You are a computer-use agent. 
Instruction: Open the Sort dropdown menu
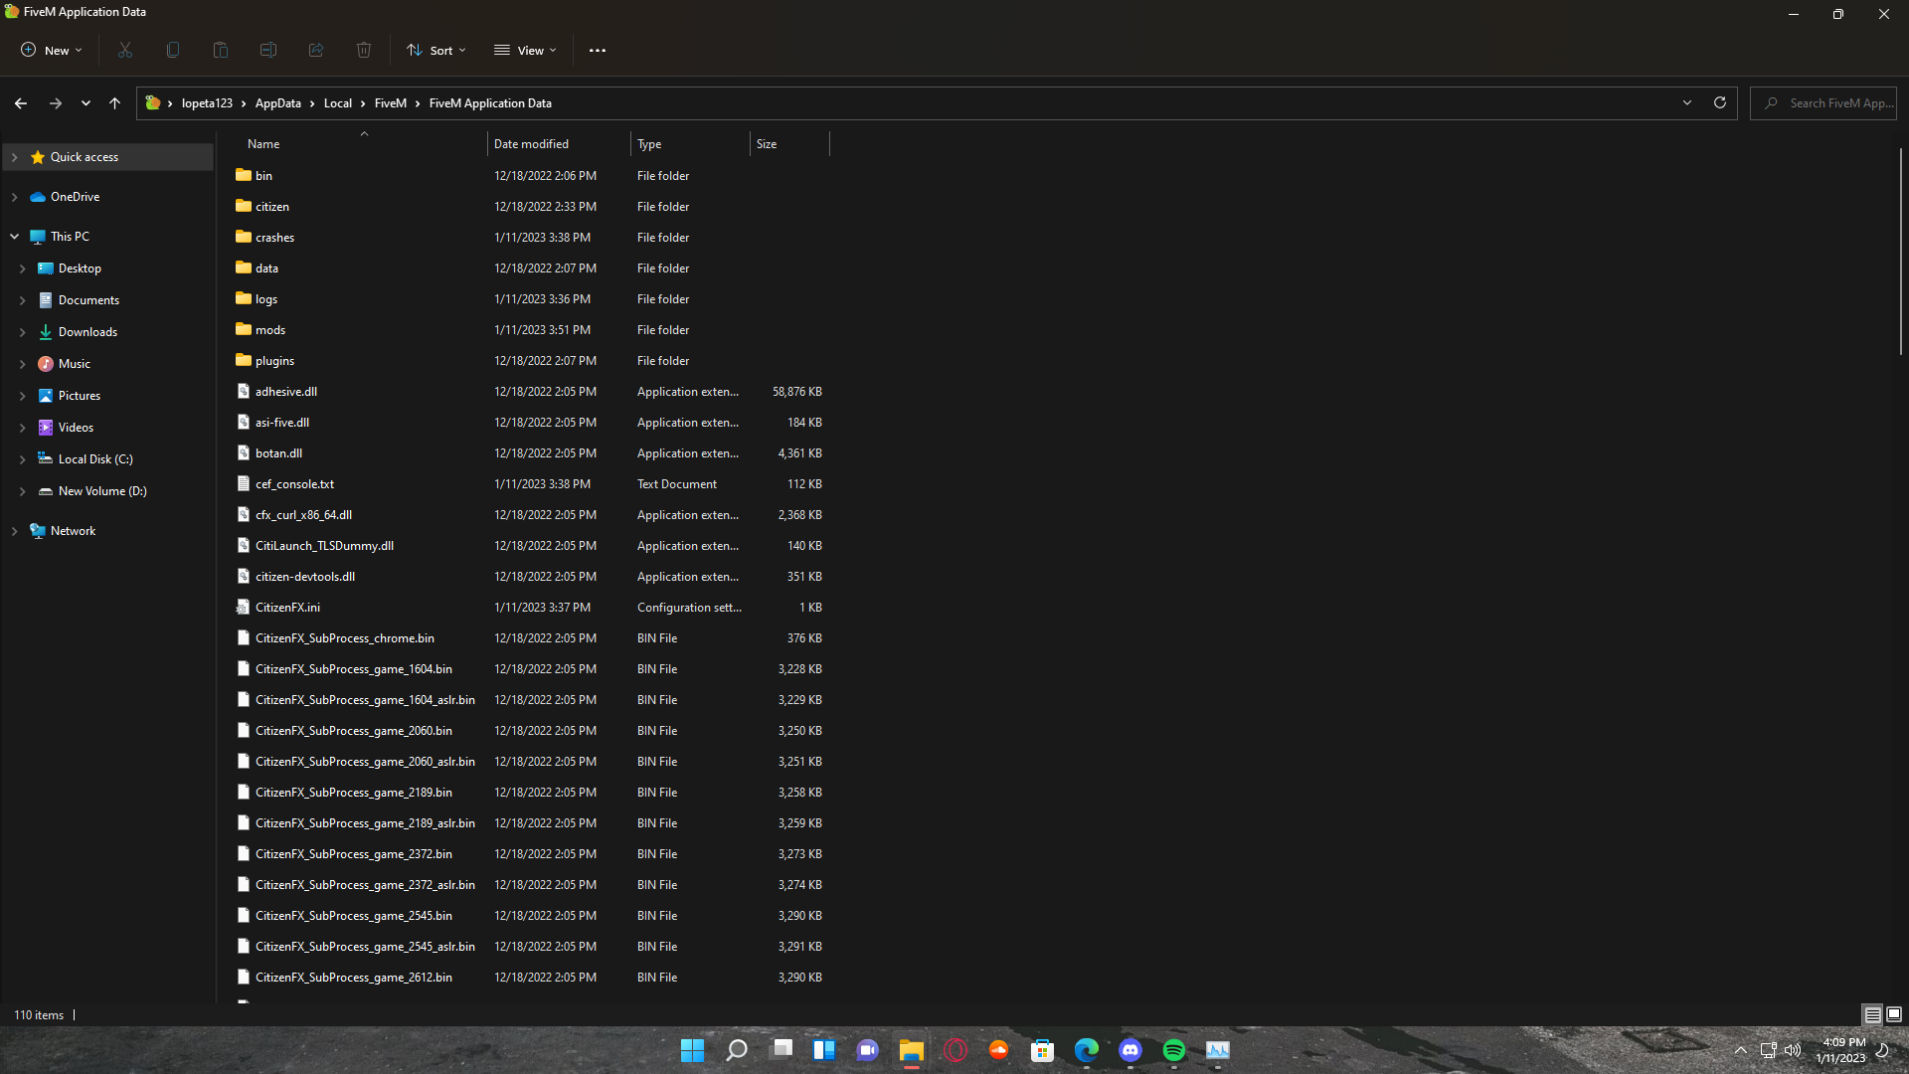point(435,50)
